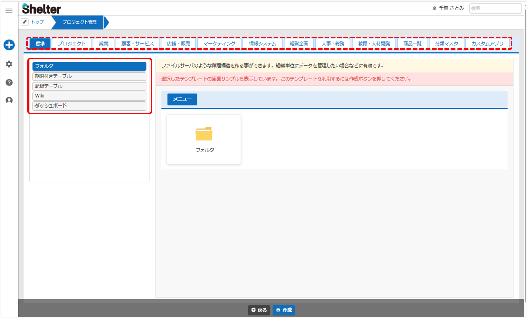The height and width of the screenshot is (318, 527).
Task: Switch to the 経営企画 tab
Action: coord(299,44)
